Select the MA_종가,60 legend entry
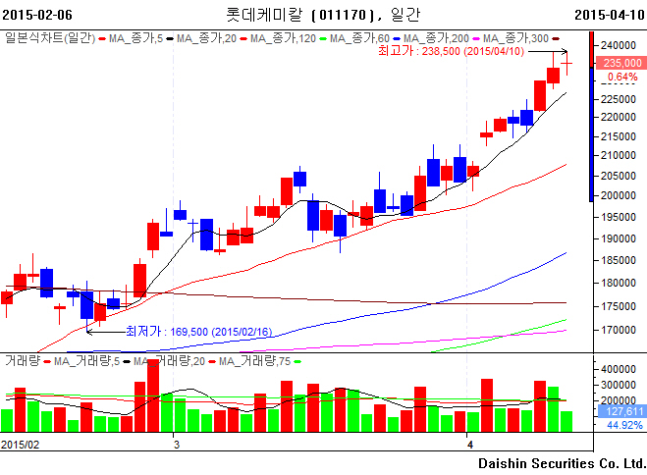The width and height of the screenshot is (647, 475). click(359, 38)
